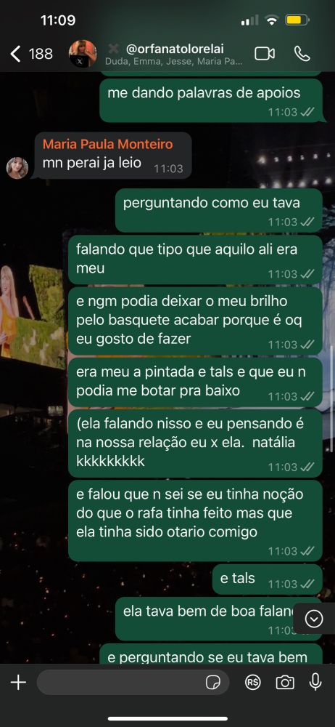This screenshot has width=335, height=727.
Task: Record a voice message with the microphone
Action: click(315, 682)
